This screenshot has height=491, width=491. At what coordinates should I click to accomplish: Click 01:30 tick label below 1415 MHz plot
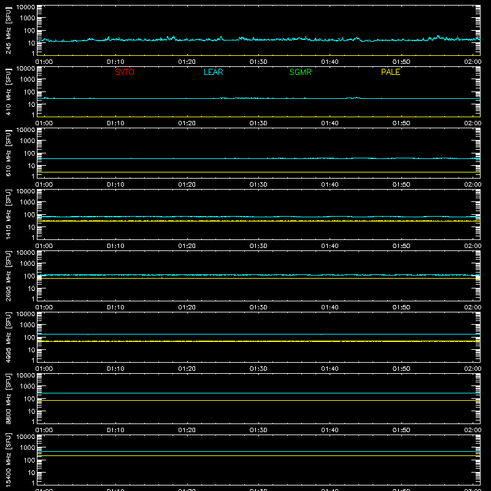tap(258, 246)
